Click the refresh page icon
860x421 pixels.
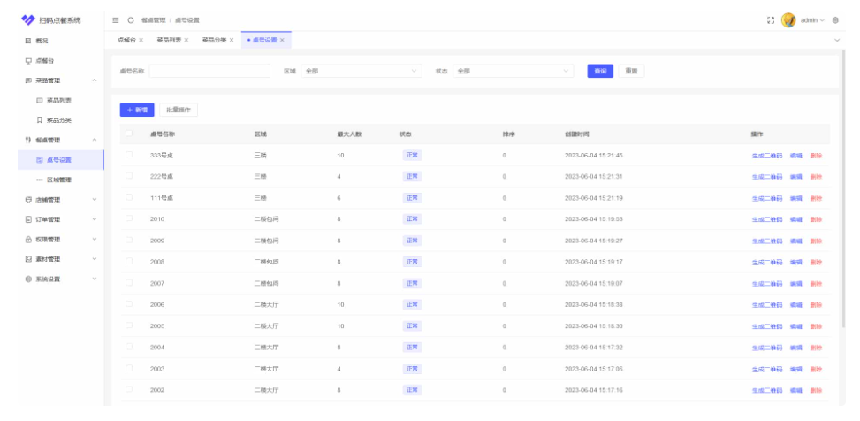pos(131,20)
